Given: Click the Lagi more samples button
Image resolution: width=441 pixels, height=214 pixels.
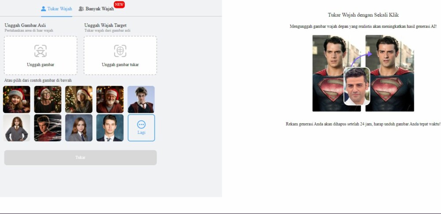Looking at the screenshot, I should 141,128.
